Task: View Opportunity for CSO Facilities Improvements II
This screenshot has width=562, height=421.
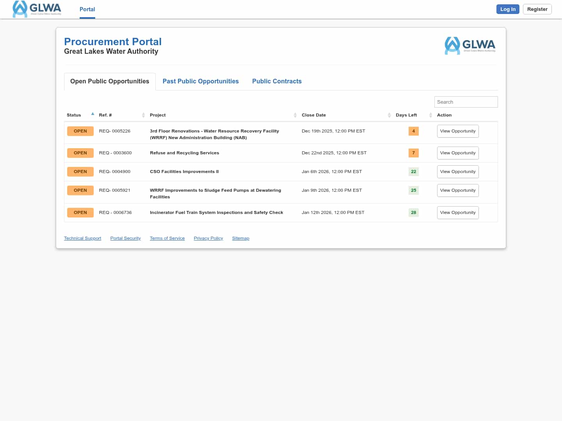Action: pos(457,172)
